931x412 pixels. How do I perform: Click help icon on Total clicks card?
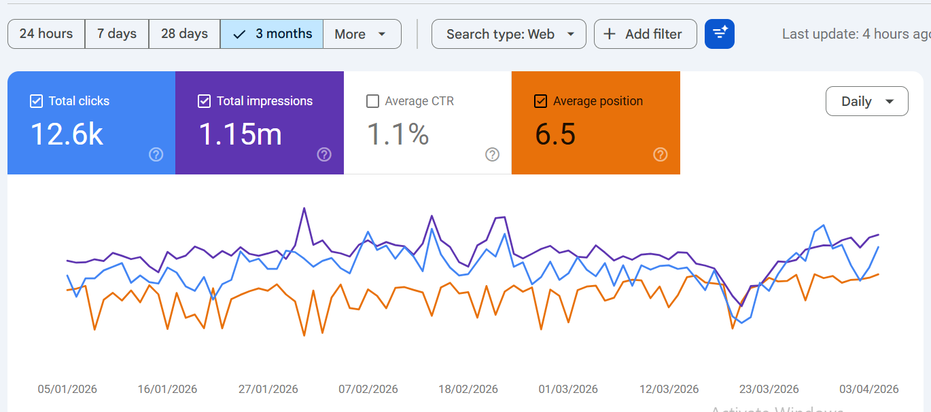click(156, 155)
